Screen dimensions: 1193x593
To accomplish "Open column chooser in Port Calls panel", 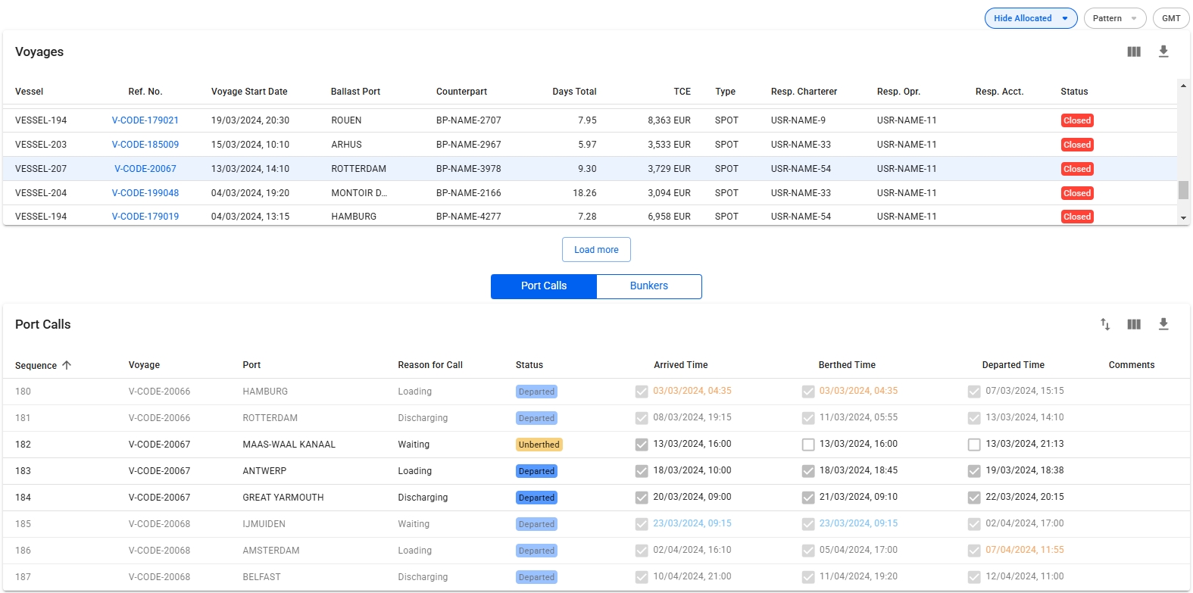I will (x=1133, y=324).
